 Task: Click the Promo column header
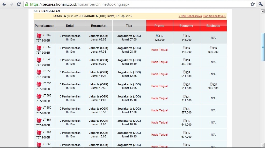tap(159, 26)
